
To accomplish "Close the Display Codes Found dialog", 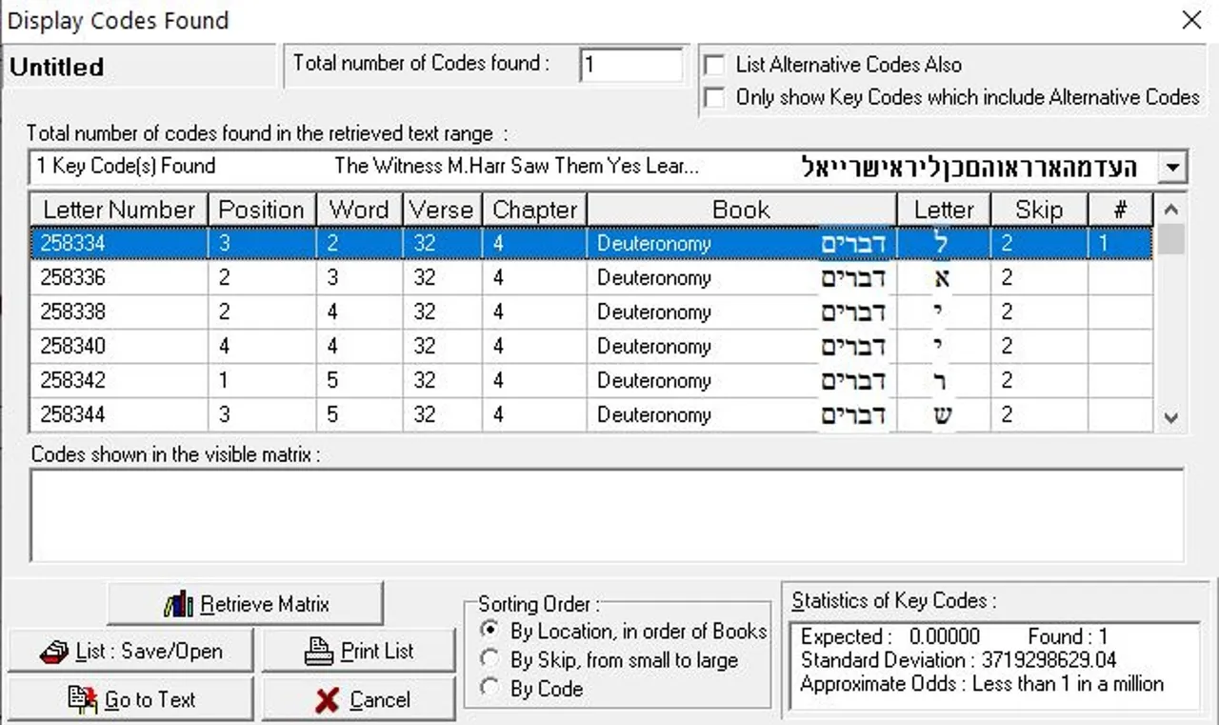I will 1191,20.
